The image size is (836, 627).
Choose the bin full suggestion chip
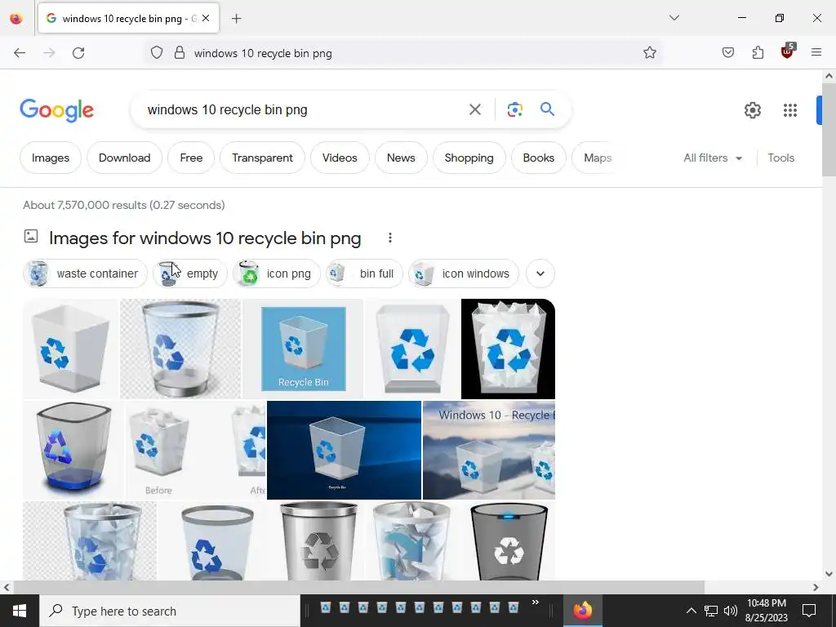(x=364, y=273)
